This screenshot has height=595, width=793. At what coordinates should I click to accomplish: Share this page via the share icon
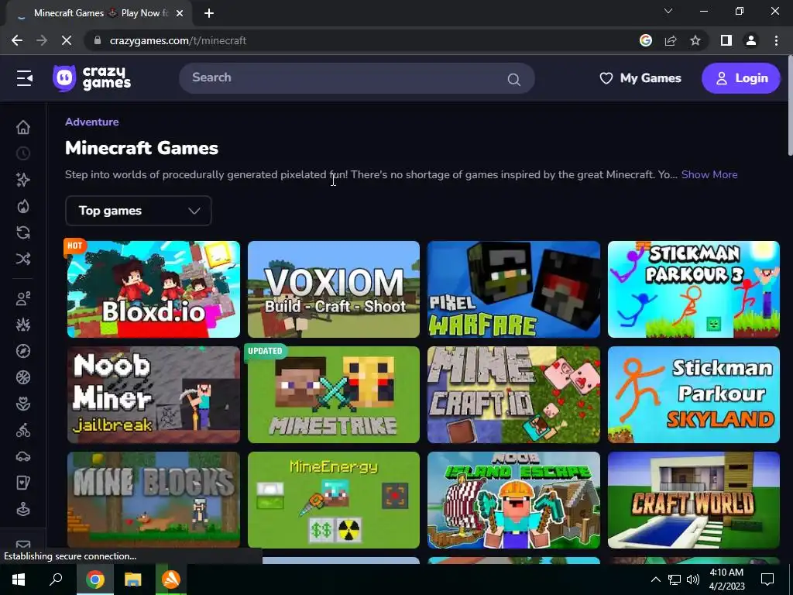click(x=671, y=40)
